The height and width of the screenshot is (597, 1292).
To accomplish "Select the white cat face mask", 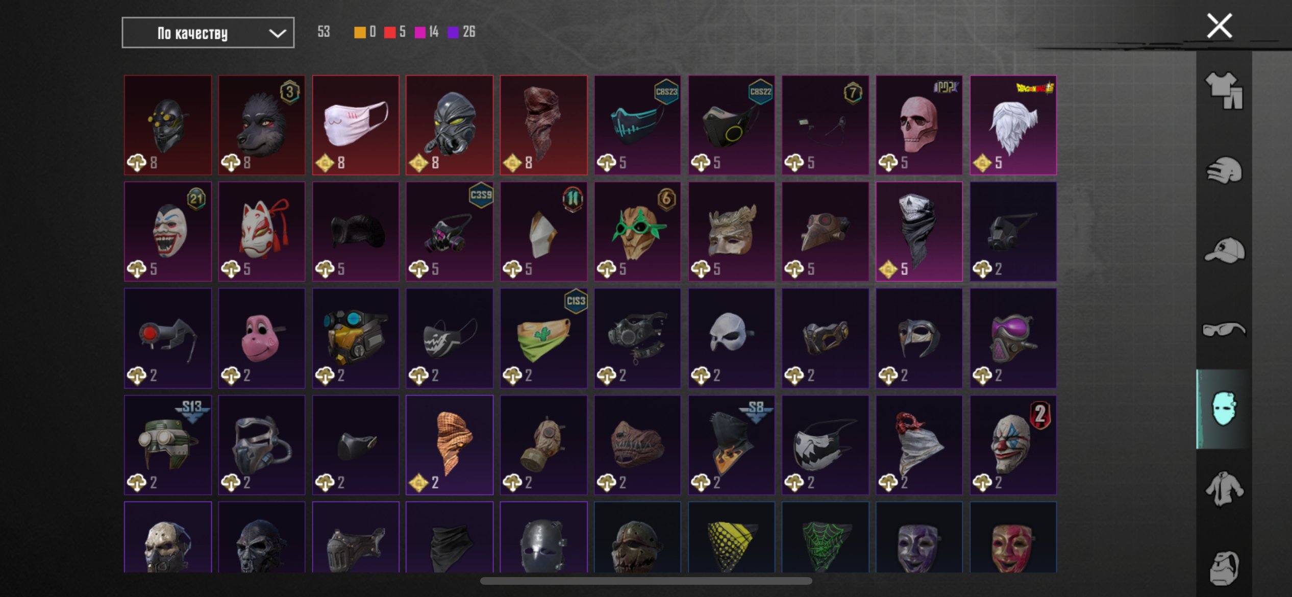I will point(356,125).
